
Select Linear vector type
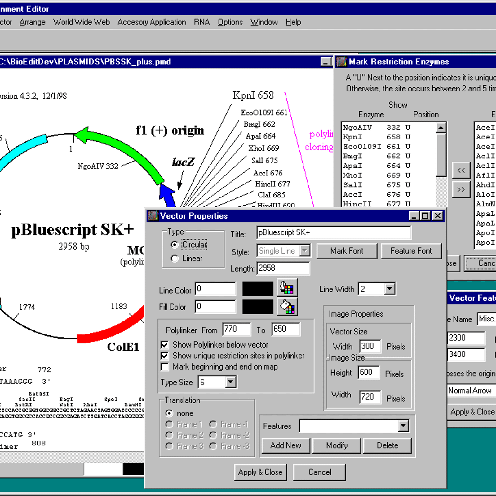(175, 259)
